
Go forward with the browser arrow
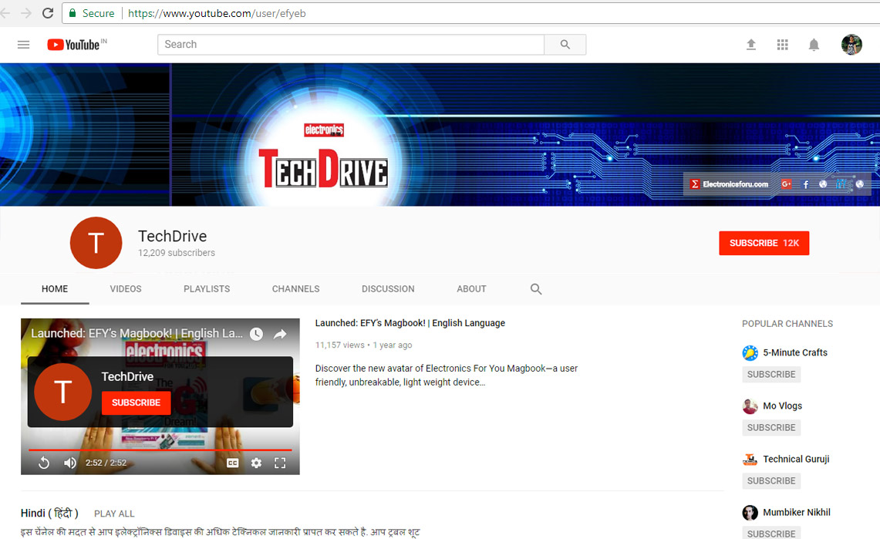click(26, 13)
